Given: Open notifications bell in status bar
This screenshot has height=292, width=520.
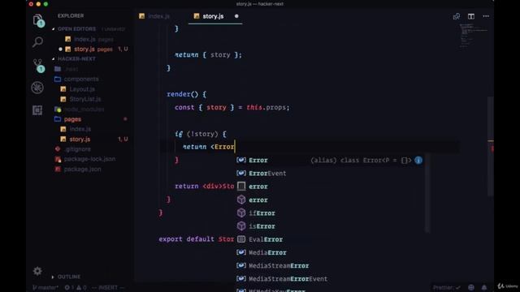Looking at the screenshot, I should tap(484, 287).
